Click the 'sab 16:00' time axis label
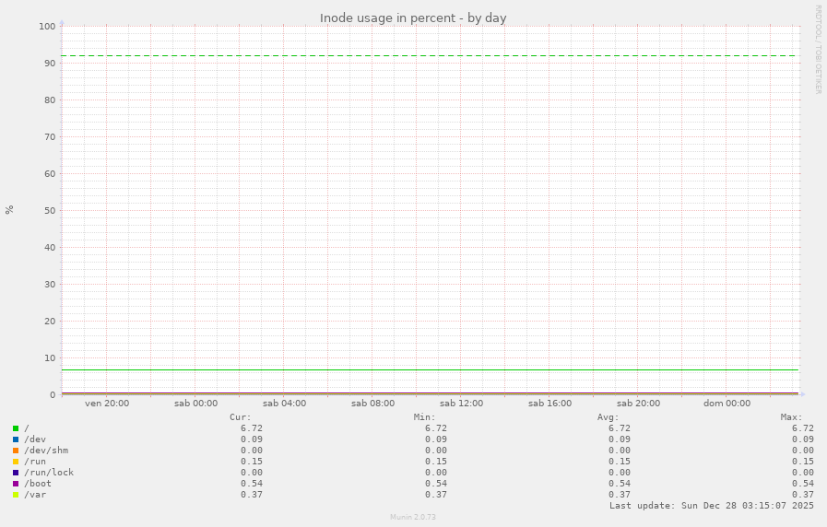This screenshot has width=827, height=527. click(x=550, y=404)
